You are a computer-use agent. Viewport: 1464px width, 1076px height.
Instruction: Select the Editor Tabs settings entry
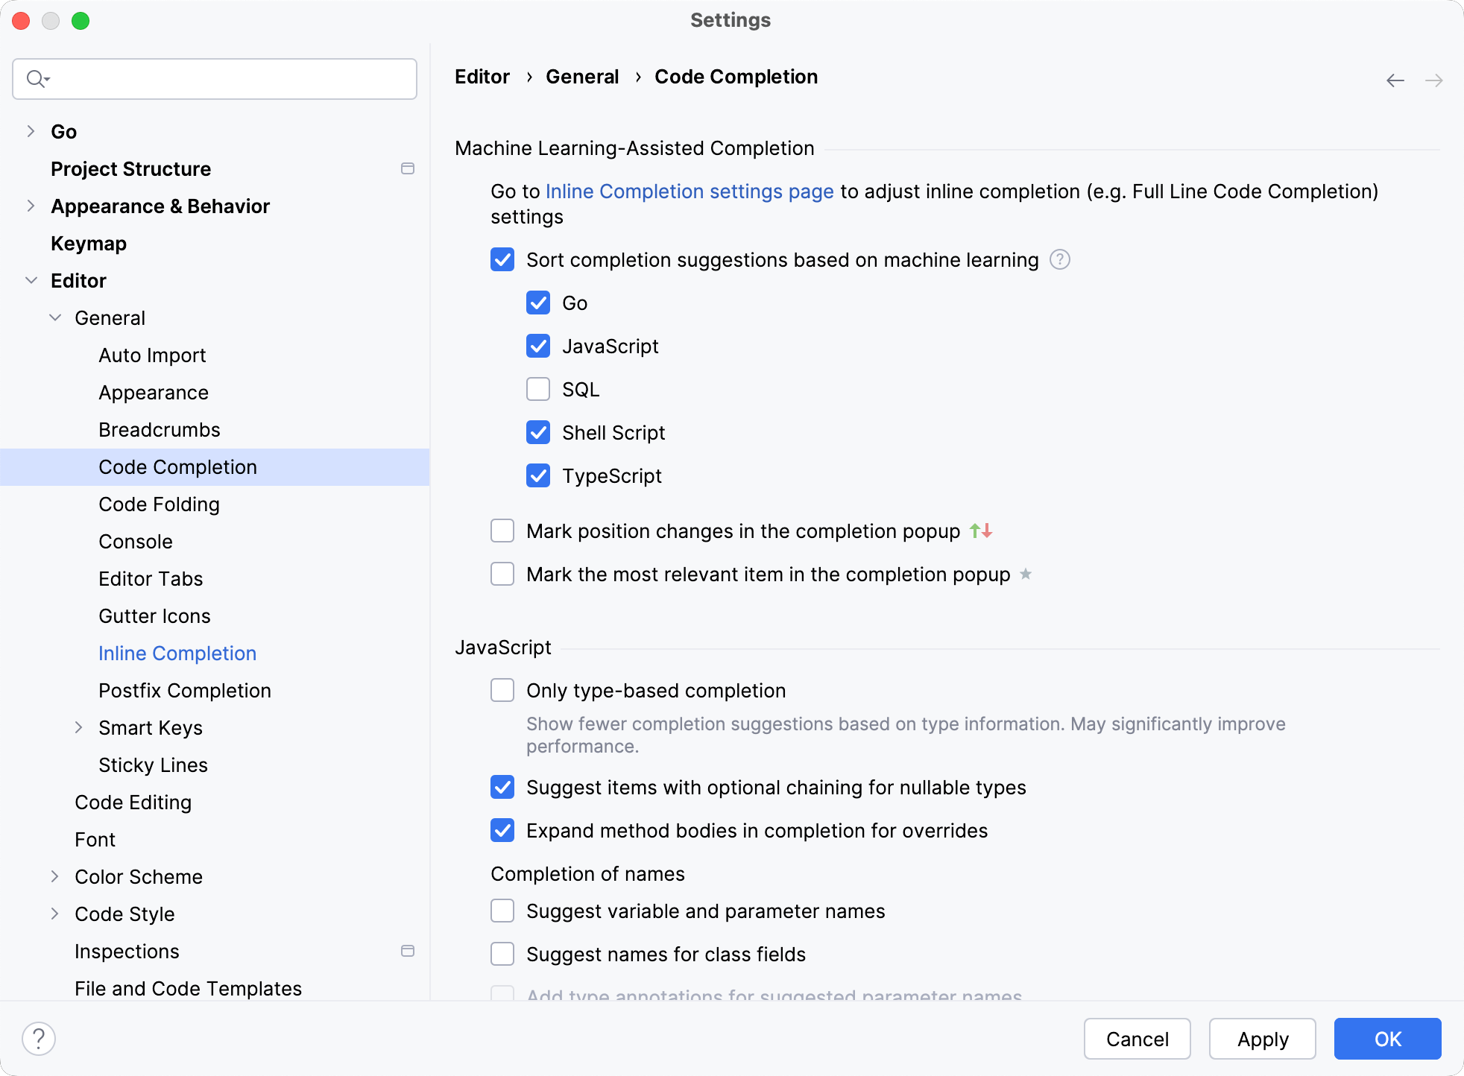click(151, 578)
